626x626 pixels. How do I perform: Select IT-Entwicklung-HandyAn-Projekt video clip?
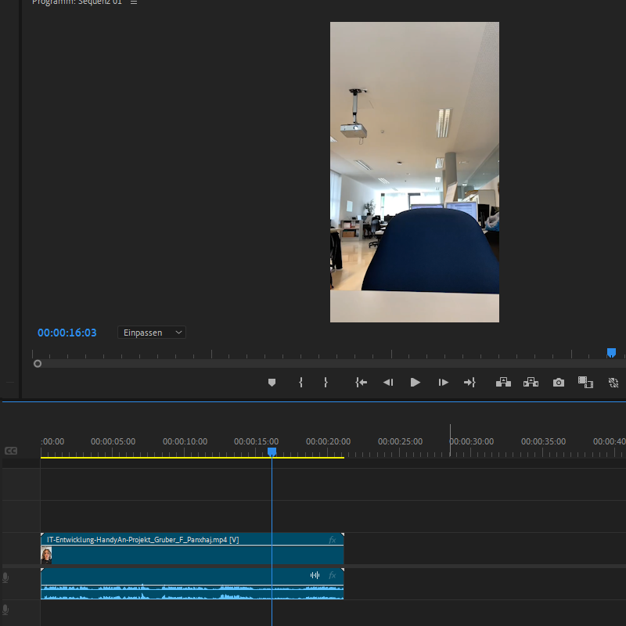tap(192, 549)
